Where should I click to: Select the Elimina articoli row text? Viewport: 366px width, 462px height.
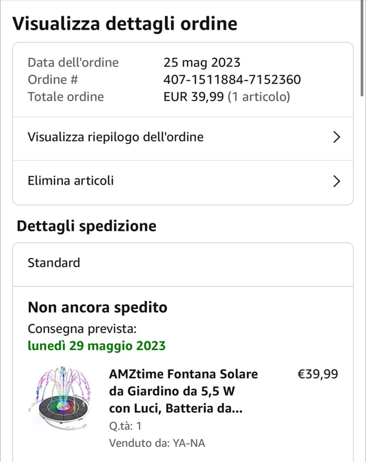[x=71, y=180]
